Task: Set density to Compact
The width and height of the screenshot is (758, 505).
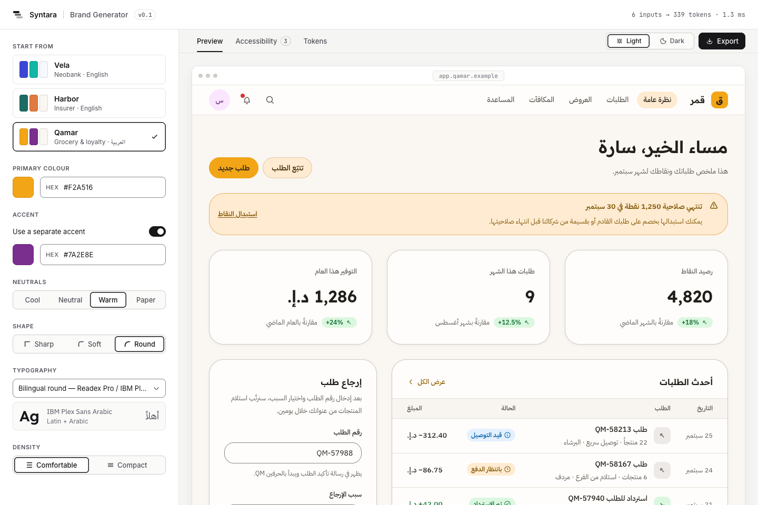Action: point(127,465)
